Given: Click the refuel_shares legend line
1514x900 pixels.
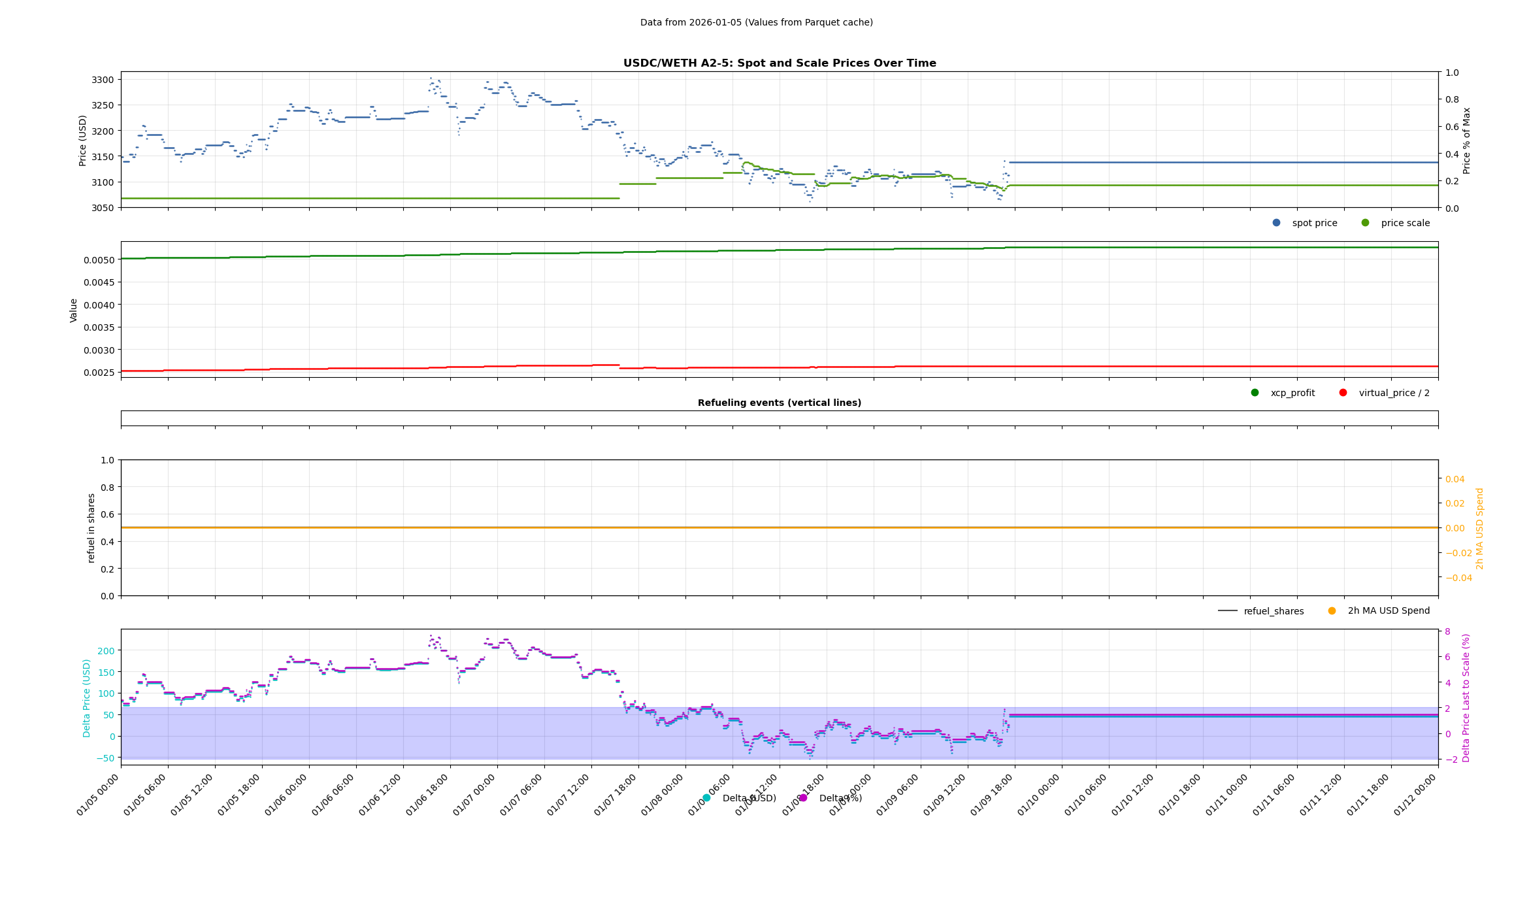Looking at the screenshot, I should click(1227, 611).
